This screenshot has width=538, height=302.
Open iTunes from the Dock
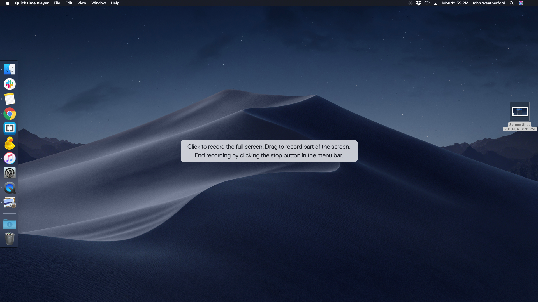[9, 158]
